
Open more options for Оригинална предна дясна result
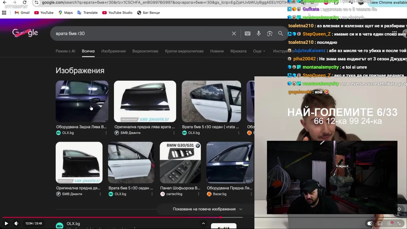tap(100, 194)
